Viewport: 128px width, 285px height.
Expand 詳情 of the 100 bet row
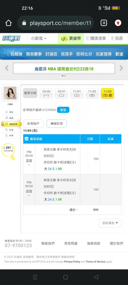click(x=29, y=191)
